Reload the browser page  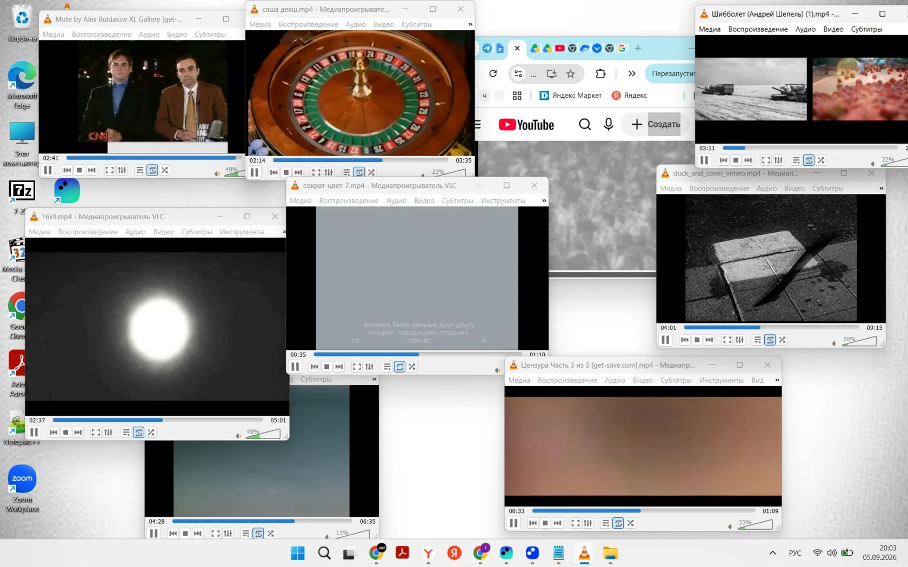pyautogui.click(x=493, y=73)
